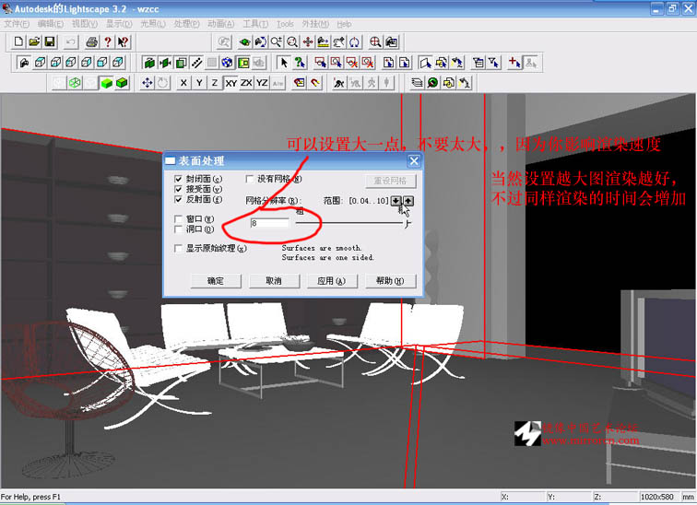Click the circular arrows Rotate view icon

(354, 41)
